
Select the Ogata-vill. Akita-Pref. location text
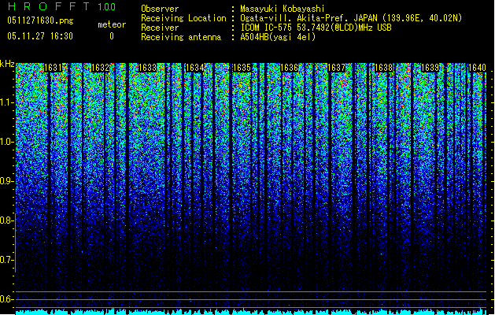[x=351, y=18]
